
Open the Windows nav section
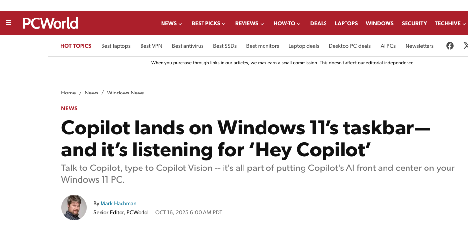coord(380,23)
